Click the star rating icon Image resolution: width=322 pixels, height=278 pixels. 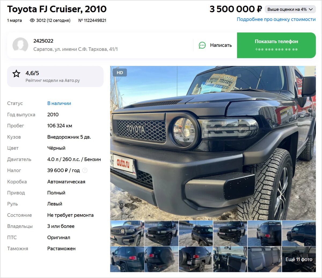16,73
